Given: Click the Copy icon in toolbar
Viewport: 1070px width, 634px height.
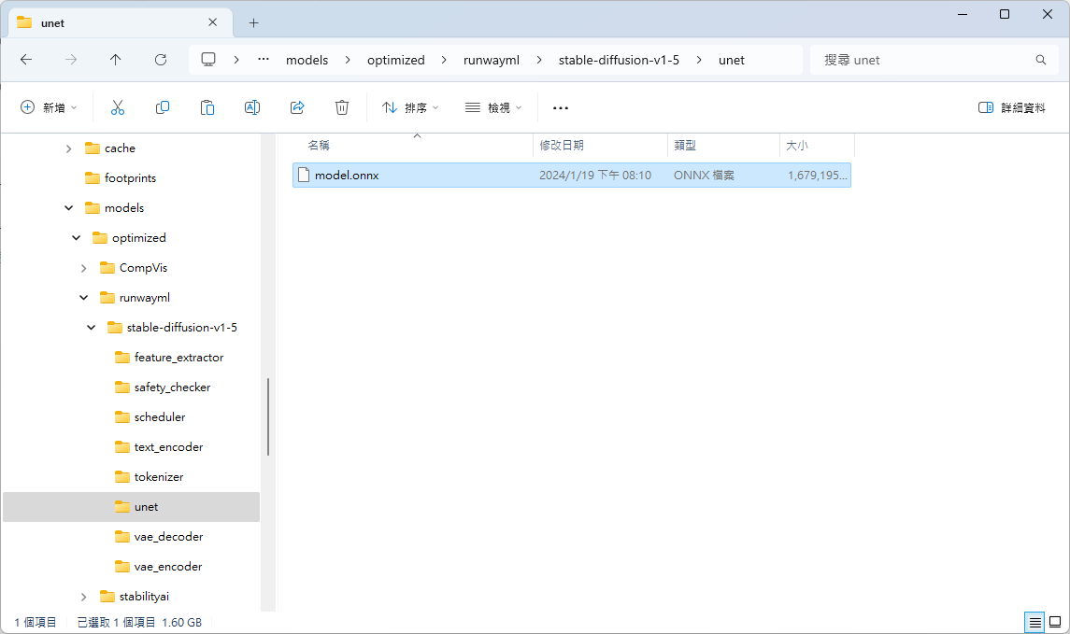Looking at the screenshot, I should click(x=163, y=107).
